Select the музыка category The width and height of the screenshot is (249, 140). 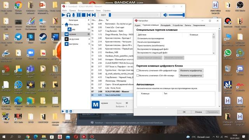(x=75, y=34)
